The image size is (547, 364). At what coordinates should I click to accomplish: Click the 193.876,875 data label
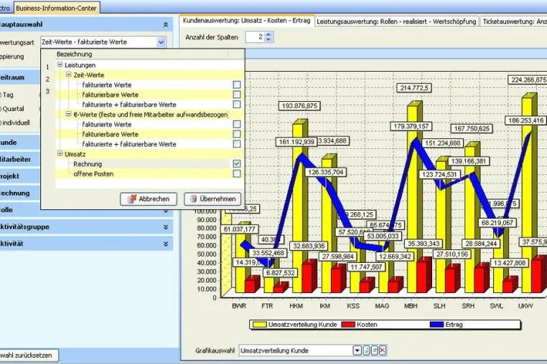[299, 106]
